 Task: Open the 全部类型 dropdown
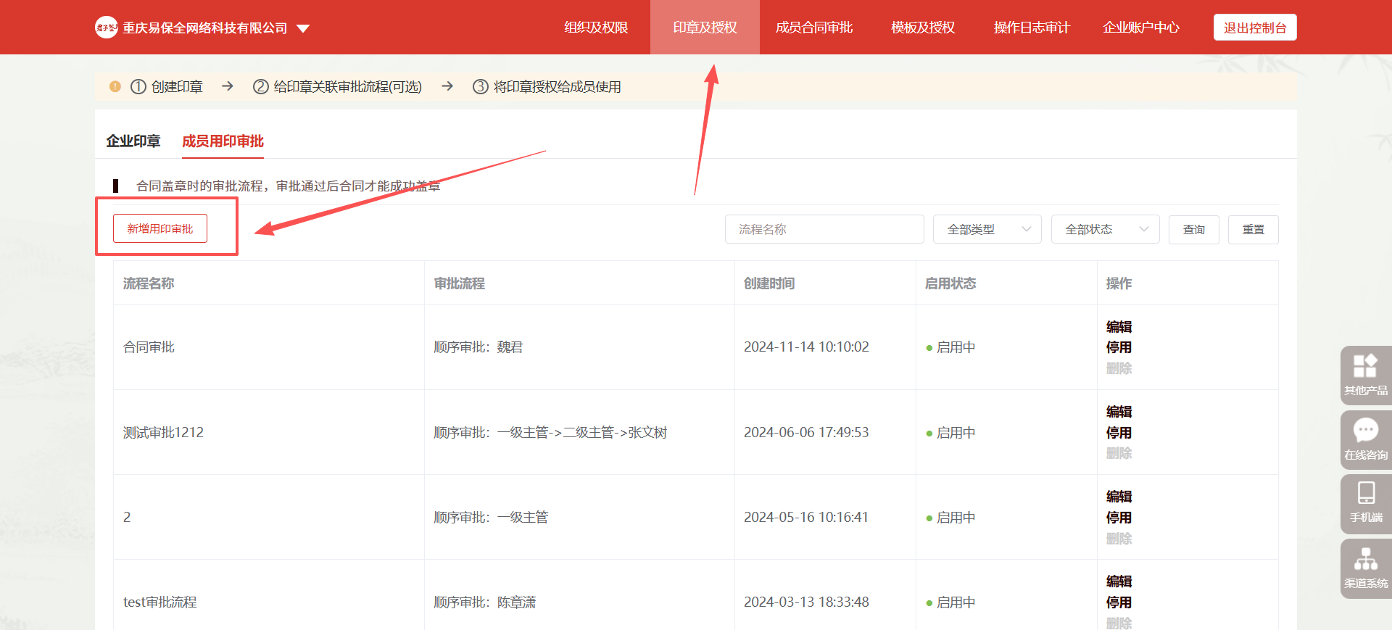pyautogui.click(x=987, y=229)
